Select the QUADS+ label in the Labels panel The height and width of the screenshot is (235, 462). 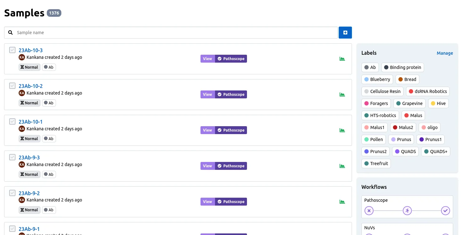436,151
